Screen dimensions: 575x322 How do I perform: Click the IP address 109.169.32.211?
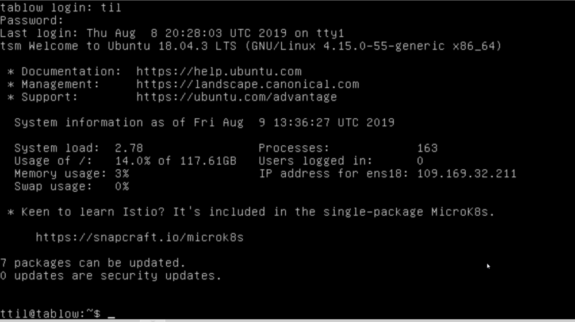466,173
